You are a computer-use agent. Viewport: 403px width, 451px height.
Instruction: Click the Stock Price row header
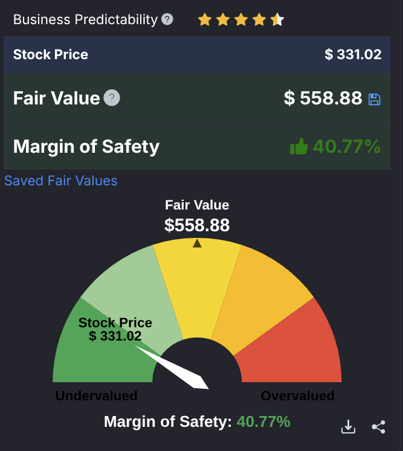(51, 54)
